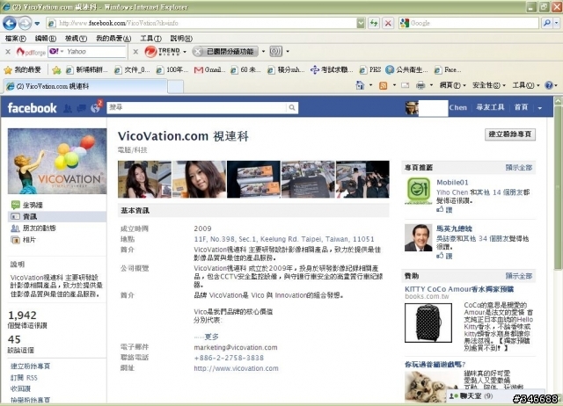
Task: Expand the Facebook account dropdown arrow
Action: (539, 108)
